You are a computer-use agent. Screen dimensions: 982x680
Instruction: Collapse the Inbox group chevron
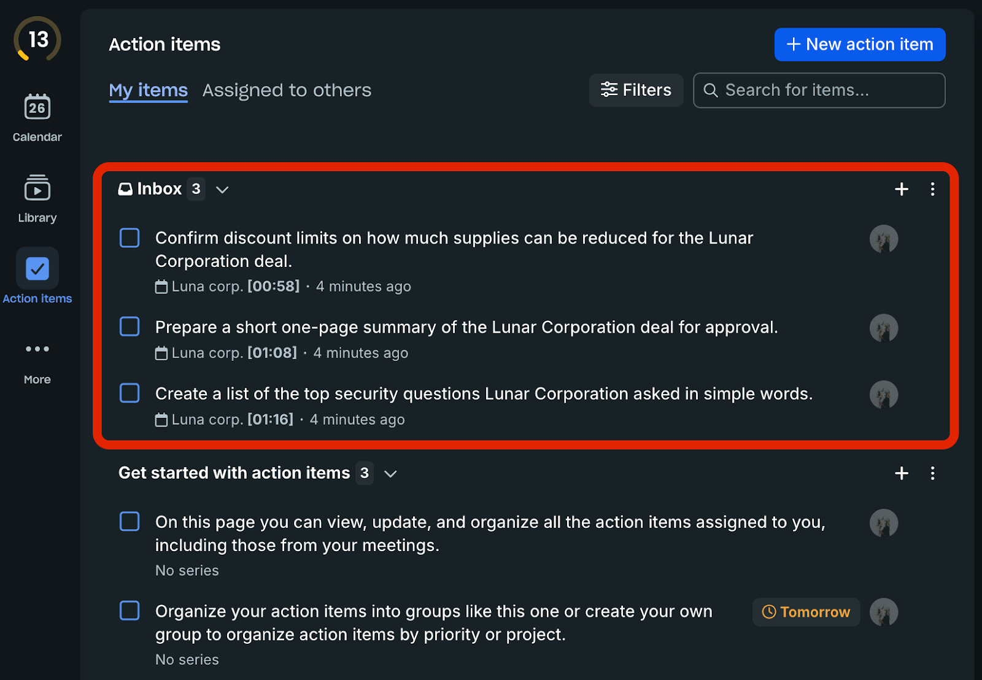[x=222, y=190]
